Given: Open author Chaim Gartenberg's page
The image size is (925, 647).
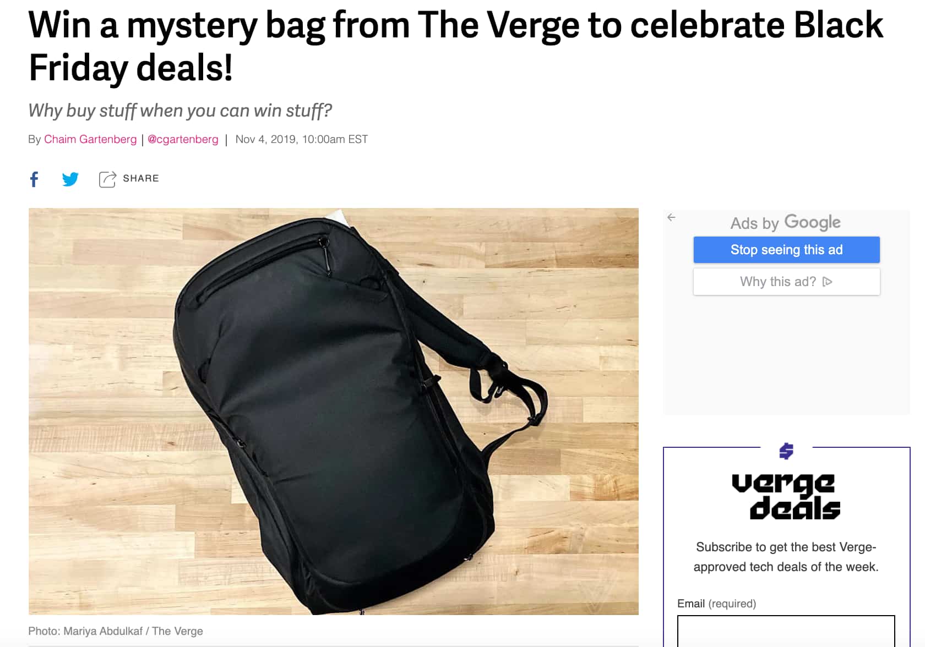Looking at the screenshot, I should (x=90, y=139).
